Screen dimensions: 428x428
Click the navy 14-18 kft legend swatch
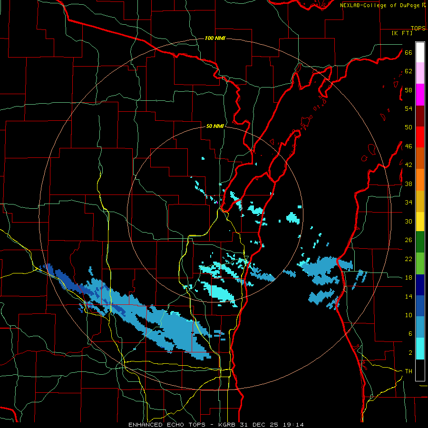coord(420,285)
